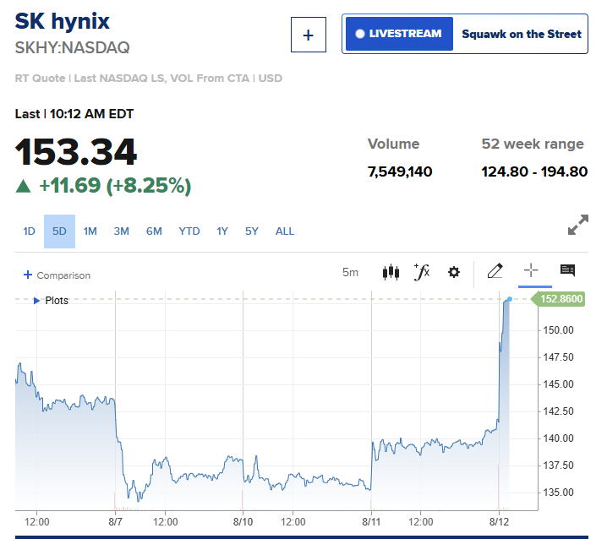Screen dimensions: 607x539
Task: Click the 8/11 date axis label
Action: [371, 522]
